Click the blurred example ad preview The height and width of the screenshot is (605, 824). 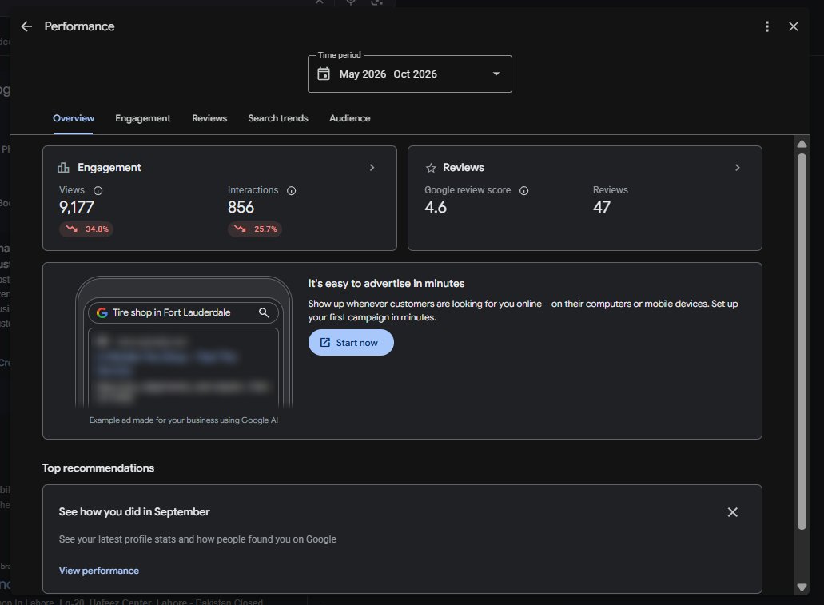pyautogui.click(x=183, y=368)
